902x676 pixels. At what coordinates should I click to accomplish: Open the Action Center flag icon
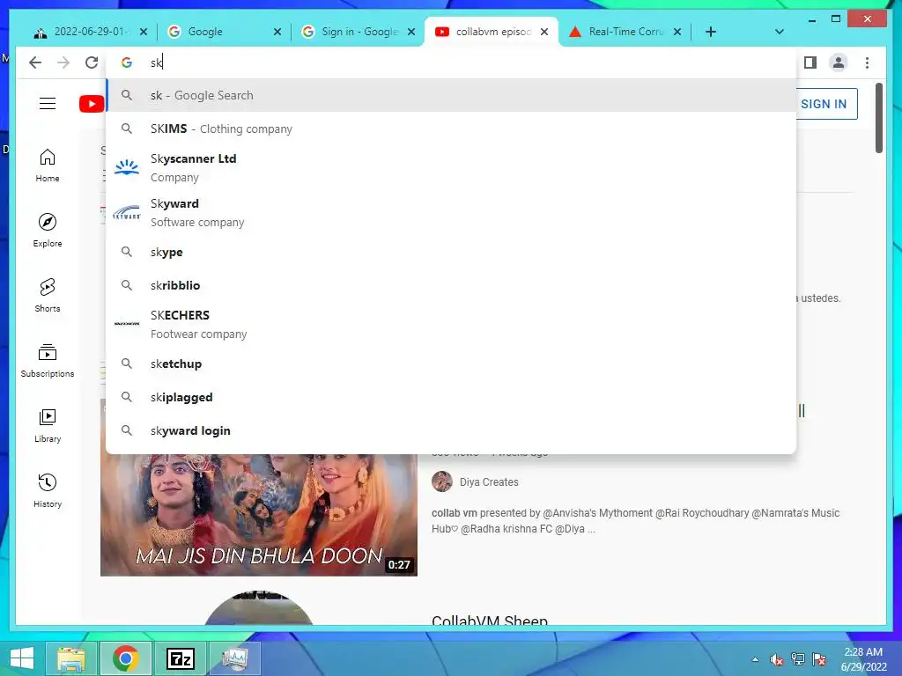[x=819, y=659]
